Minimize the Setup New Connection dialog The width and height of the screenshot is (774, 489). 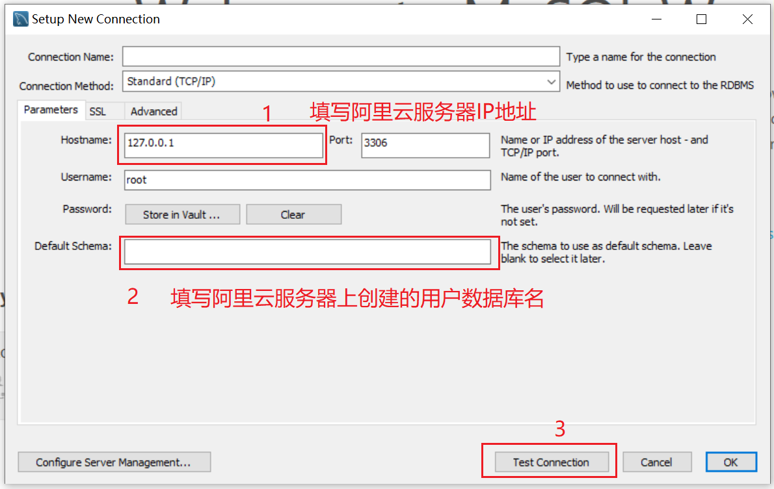click(x=656, y=19)
